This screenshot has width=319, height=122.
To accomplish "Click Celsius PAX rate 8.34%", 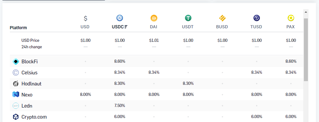I will pyautogui.click(x=291, y=72).
